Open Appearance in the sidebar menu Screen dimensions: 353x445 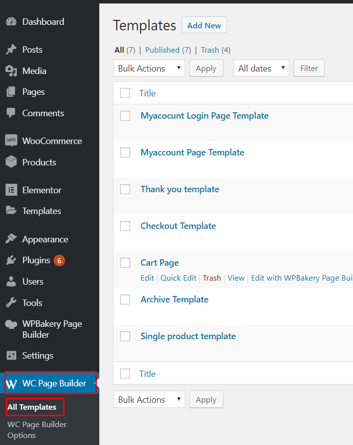click(45, 239)
